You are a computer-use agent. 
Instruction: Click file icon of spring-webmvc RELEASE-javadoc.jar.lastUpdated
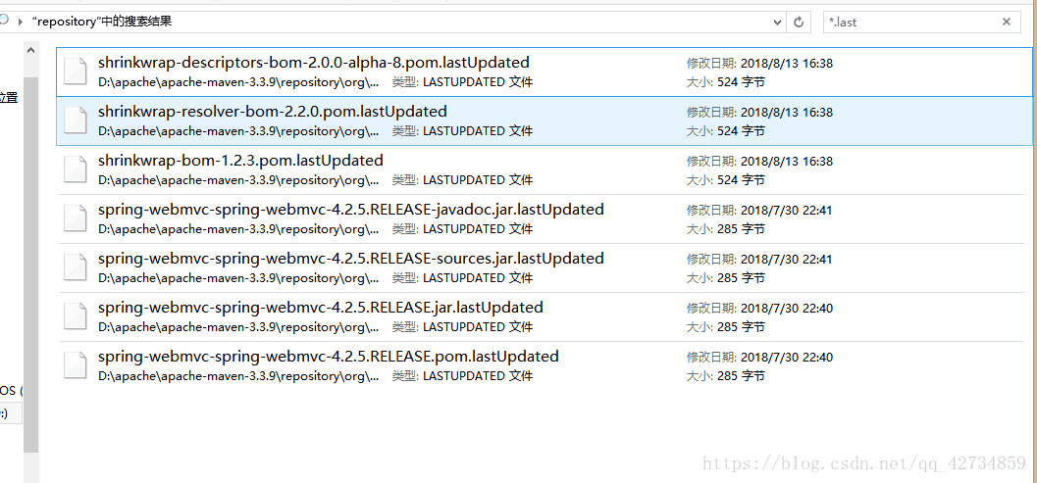click(x=76, y=219)
